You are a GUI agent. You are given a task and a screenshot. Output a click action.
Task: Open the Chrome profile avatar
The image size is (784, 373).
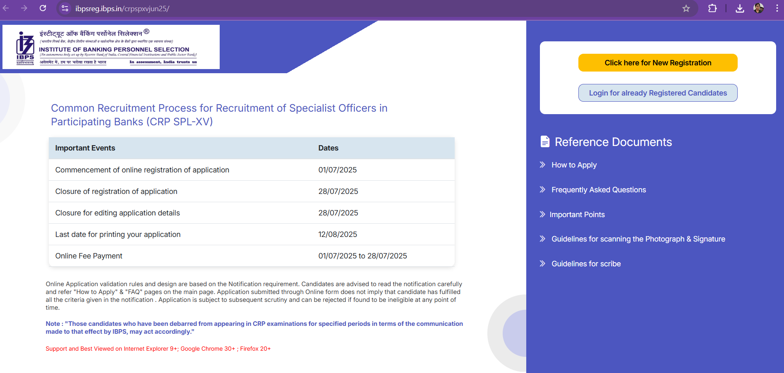pos(758,8)
